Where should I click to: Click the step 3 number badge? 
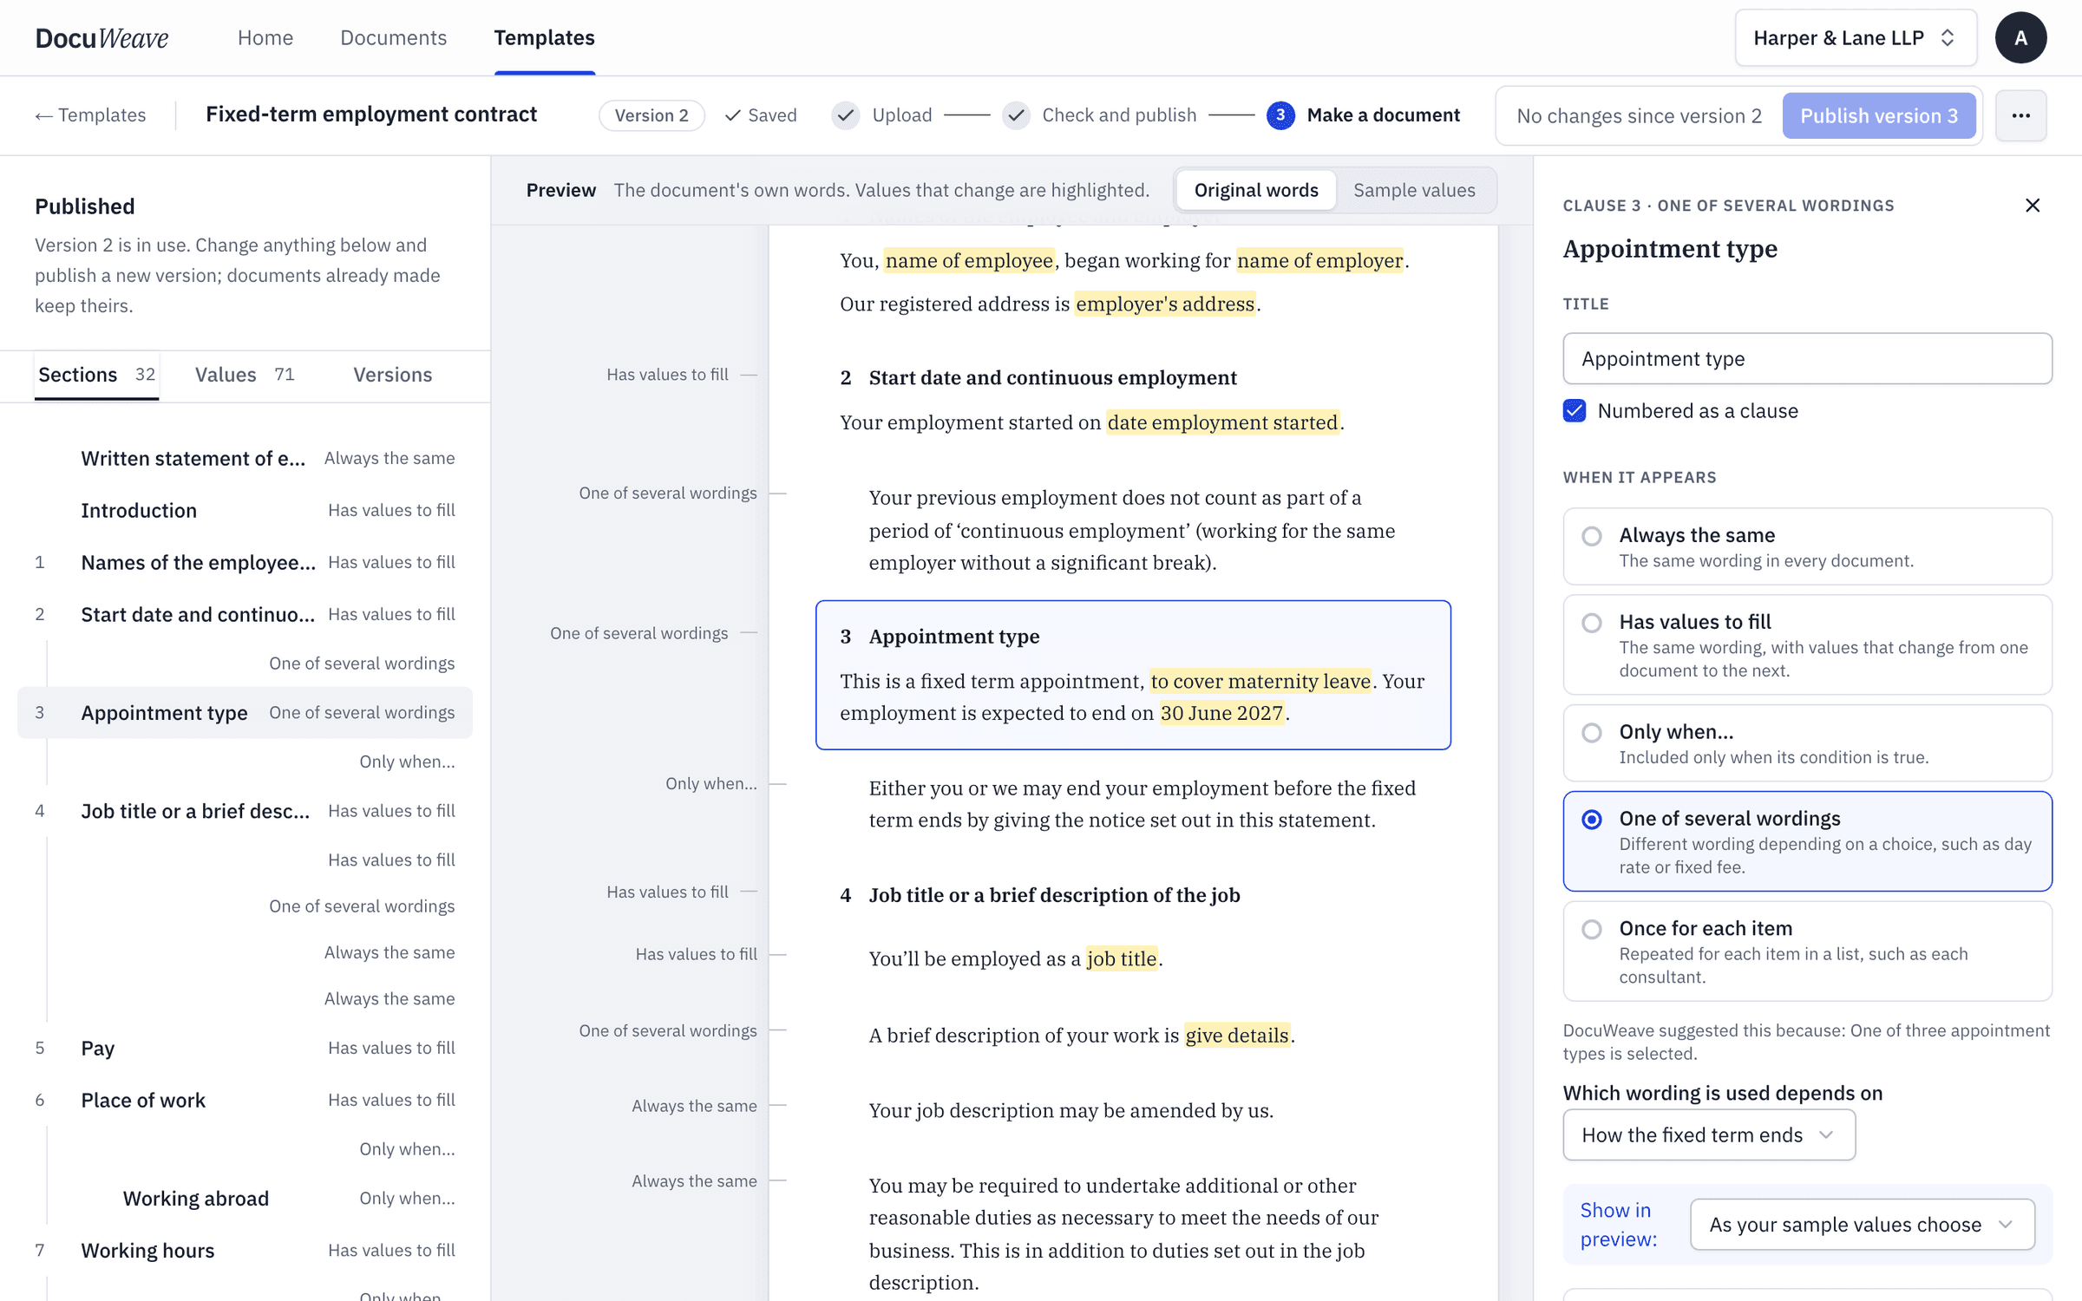1280,115
